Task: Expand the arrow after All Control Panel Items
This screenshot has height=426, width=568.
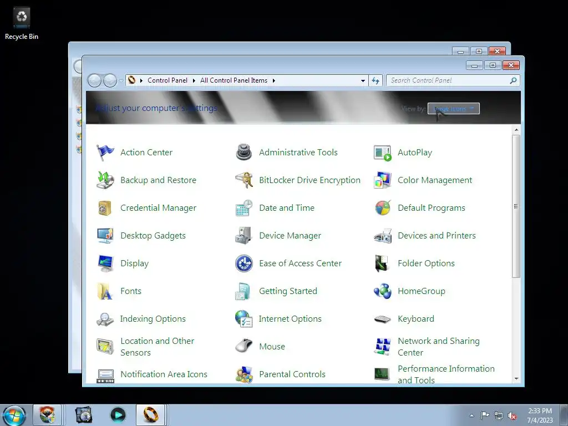Action: 274,80
